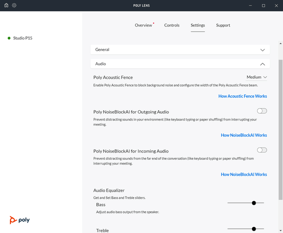
Task: Switch to the Overview tab
Action: click(143, 25)
